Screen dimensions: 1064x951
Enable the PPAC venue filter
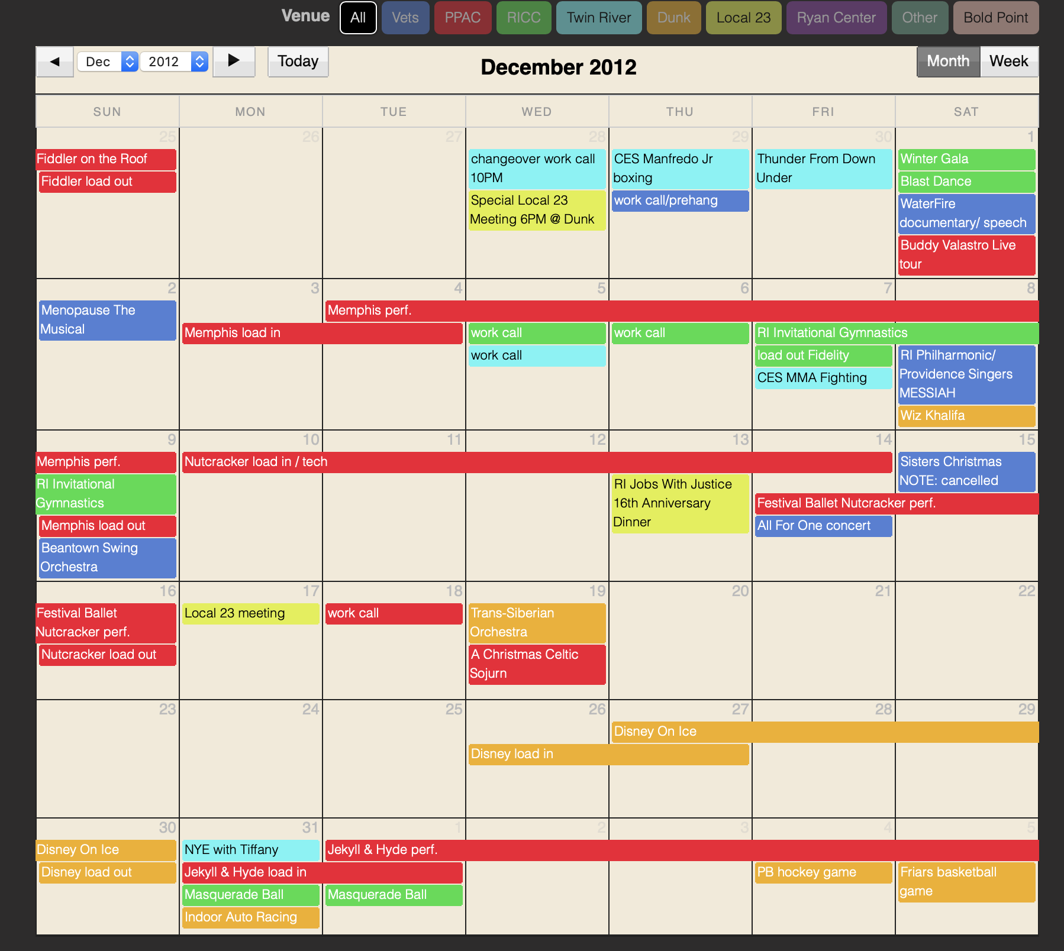[462, 18]
